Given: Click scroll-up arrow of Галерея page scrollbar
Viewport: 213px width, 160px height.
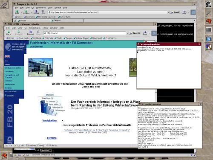Looking at the screenshot, I should [x=195, y=24].
